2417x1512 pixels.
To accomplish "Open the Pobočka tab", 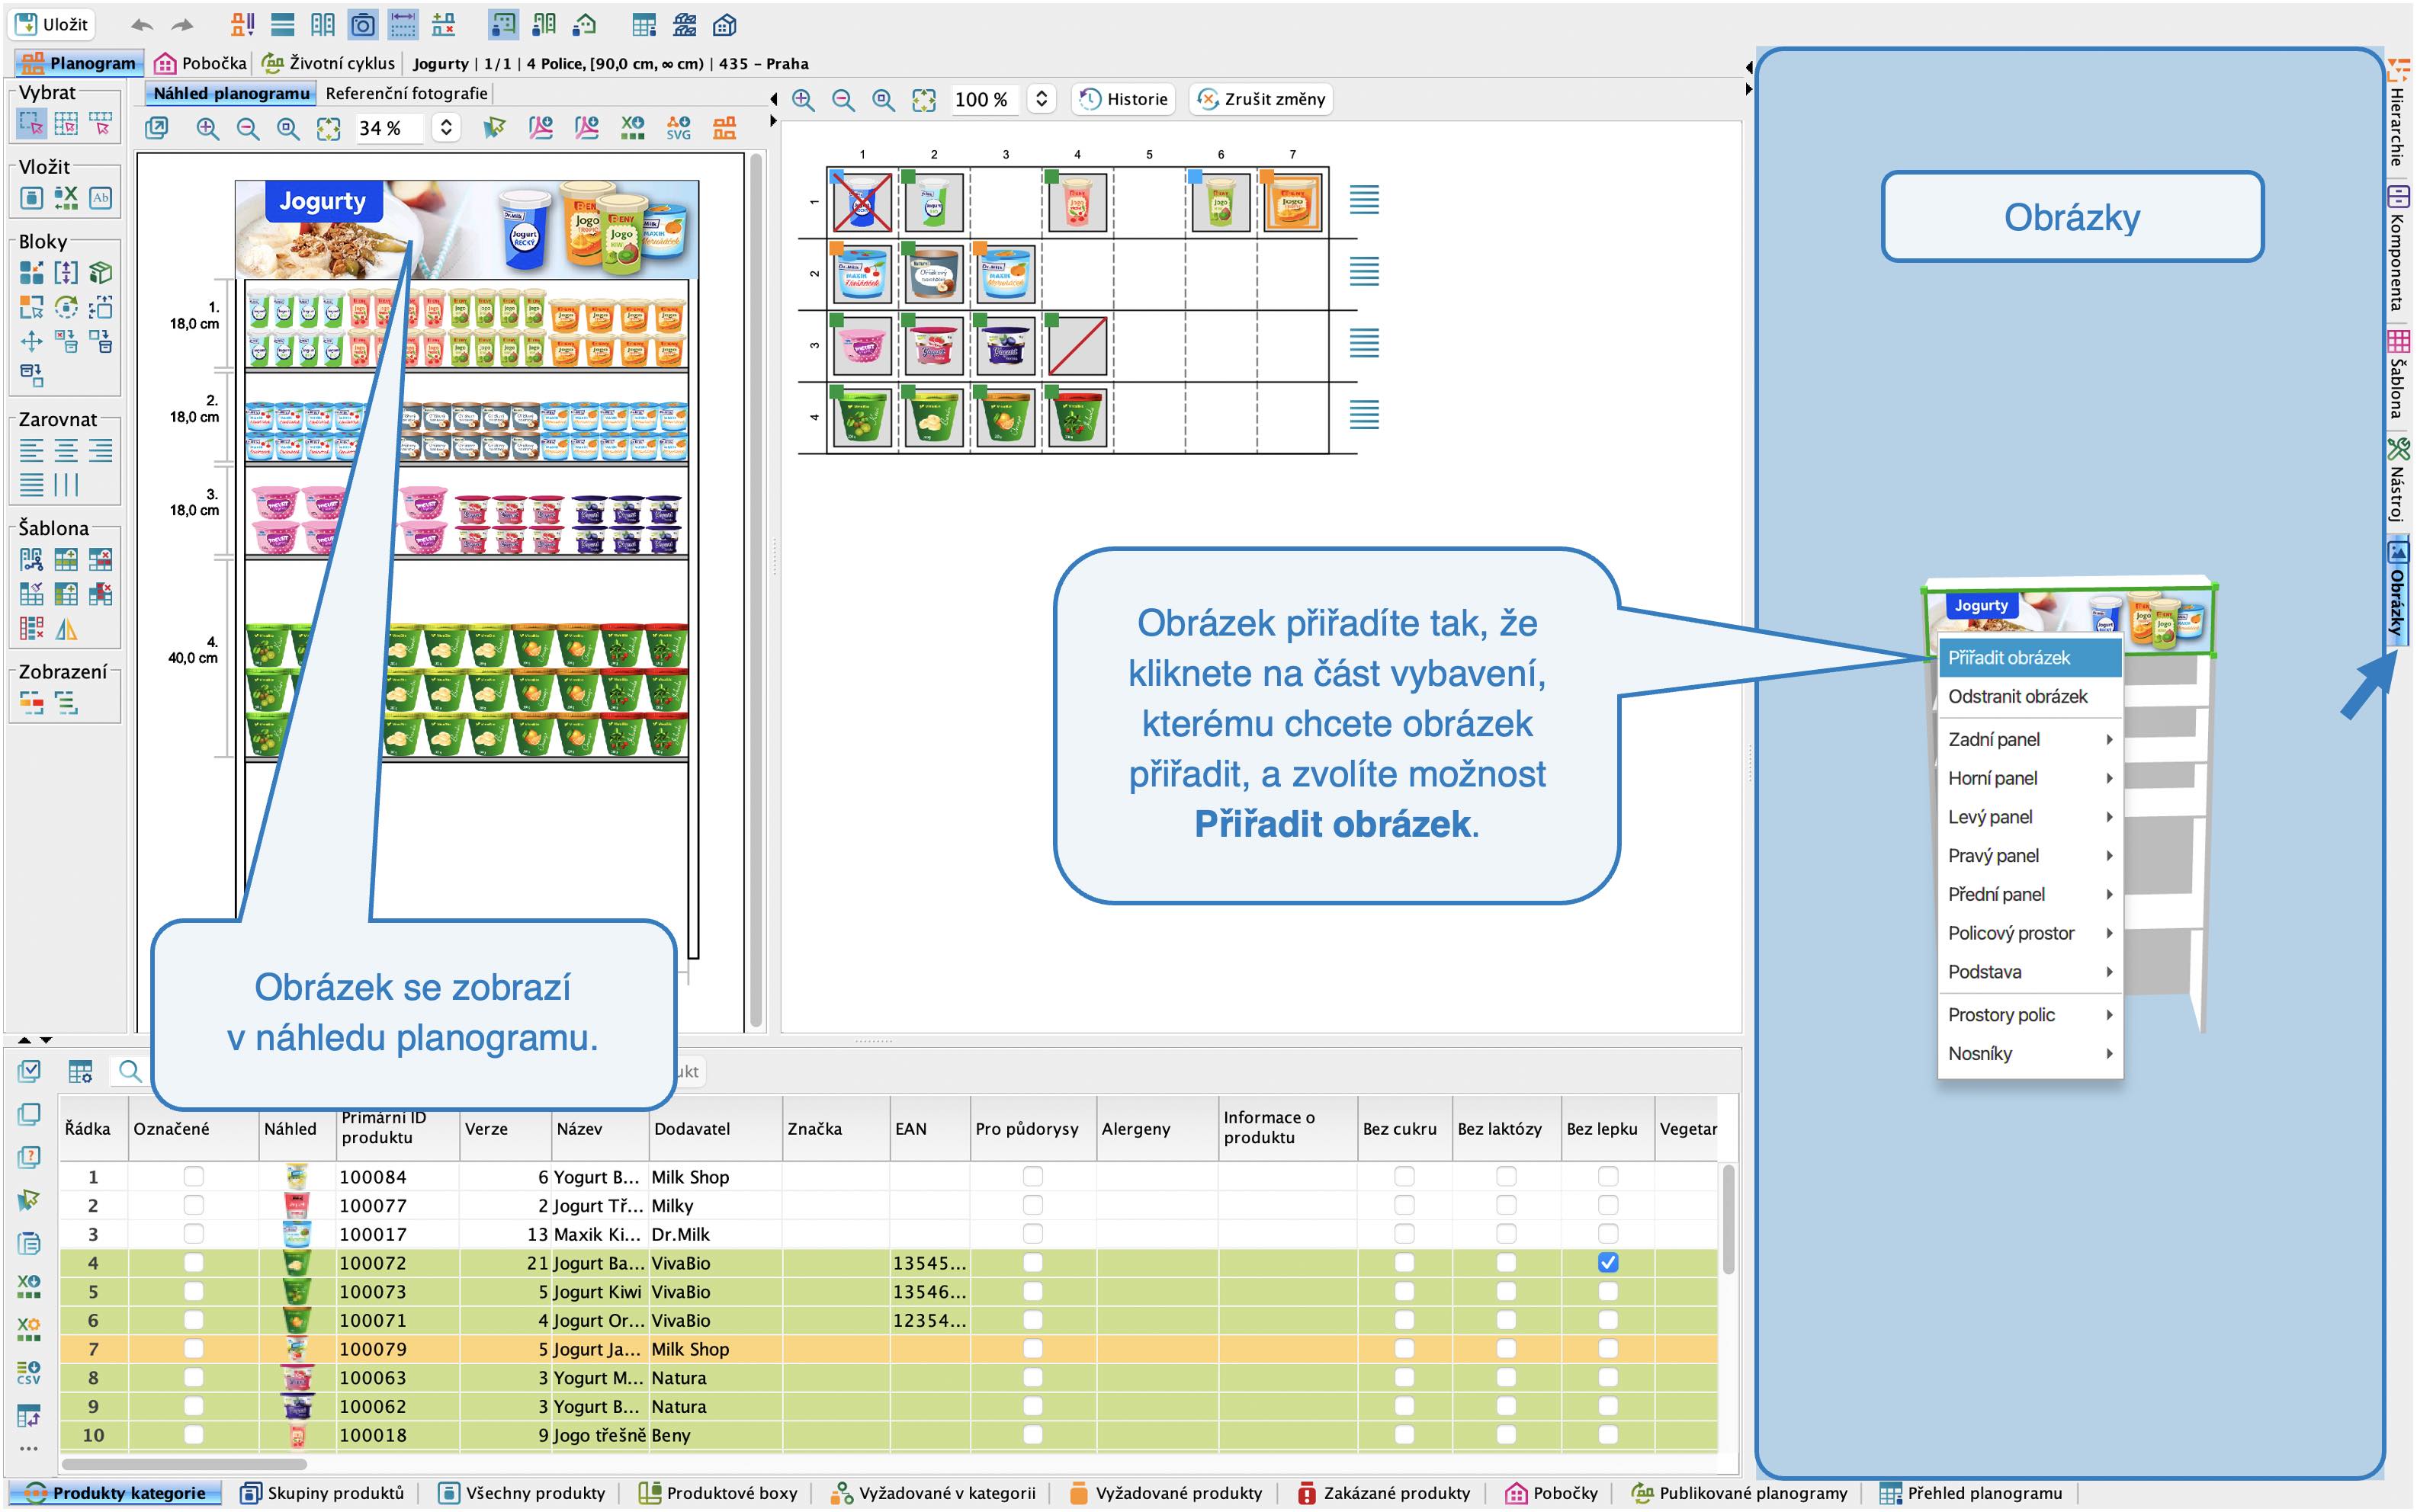I will pos(200,63).
